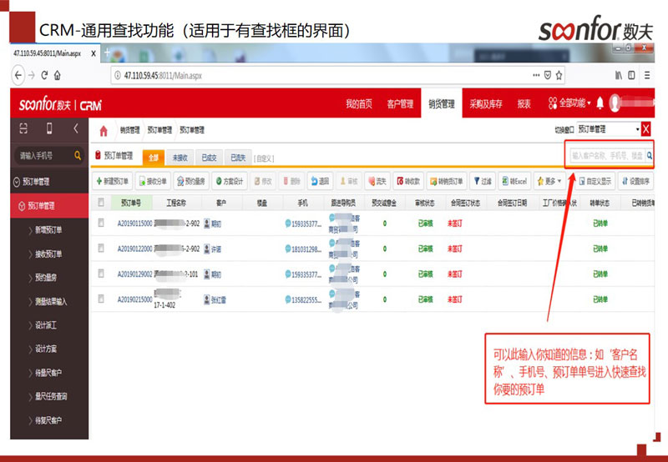Check the row for order A20190115000
This screenshot has height=462, width=668.
click(x=101, y=223)
